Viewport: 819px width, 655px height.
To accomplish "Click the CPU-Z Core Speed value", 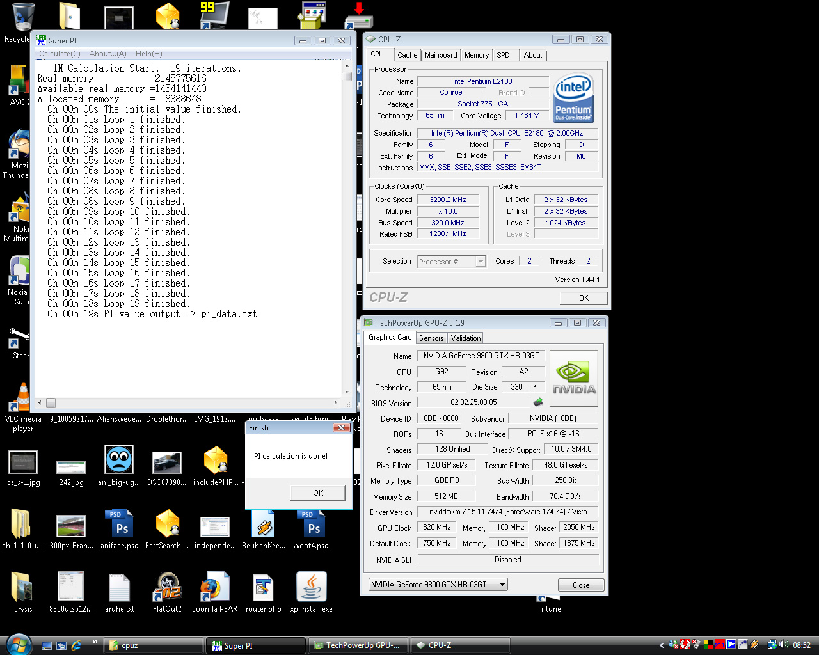I will tap(448, 200).
